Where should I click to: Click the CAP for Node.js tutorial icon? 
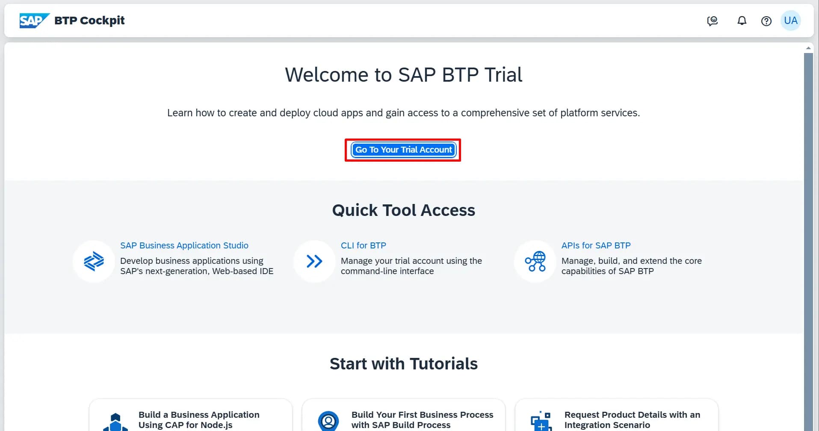[x=115, y=422]
